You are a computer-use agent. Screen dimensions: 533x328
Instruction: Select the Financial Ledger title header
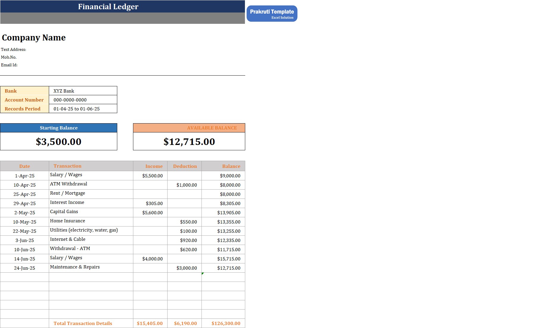pyautogui.click(x=123, y=7)
